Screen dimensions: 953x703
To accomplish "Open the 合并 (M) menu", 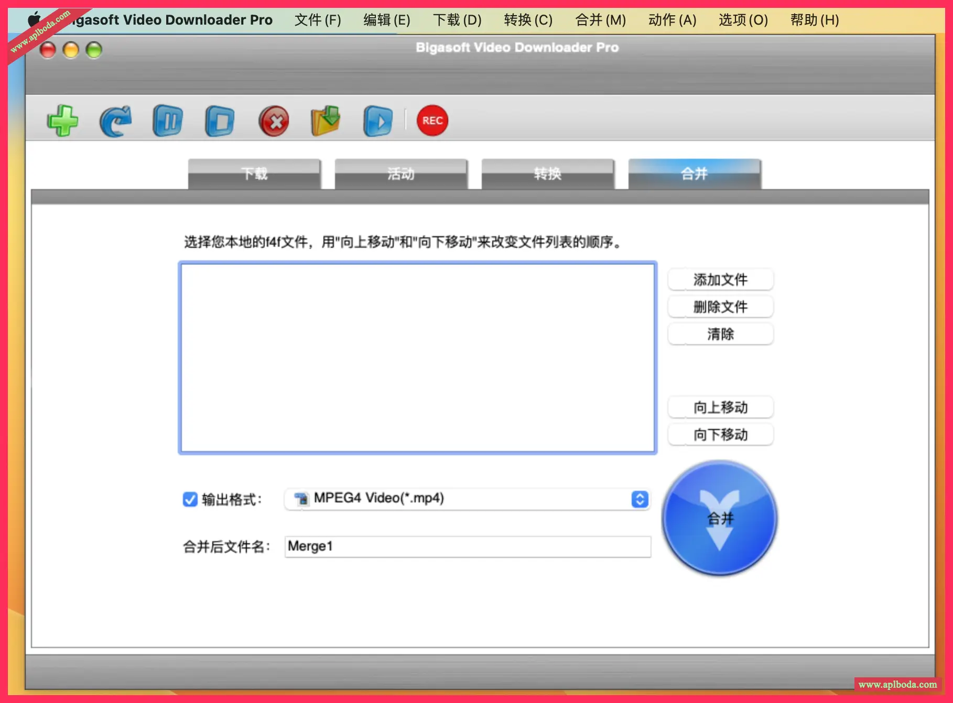I will 600,20.
